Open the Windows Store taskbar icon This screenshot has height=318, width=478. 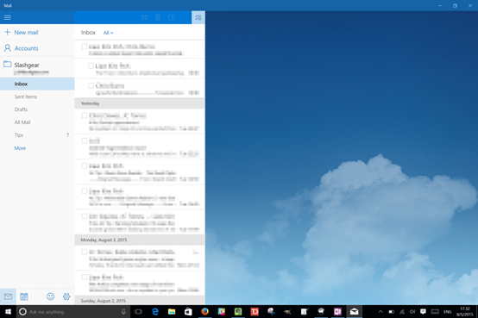(x=188, y=312)
